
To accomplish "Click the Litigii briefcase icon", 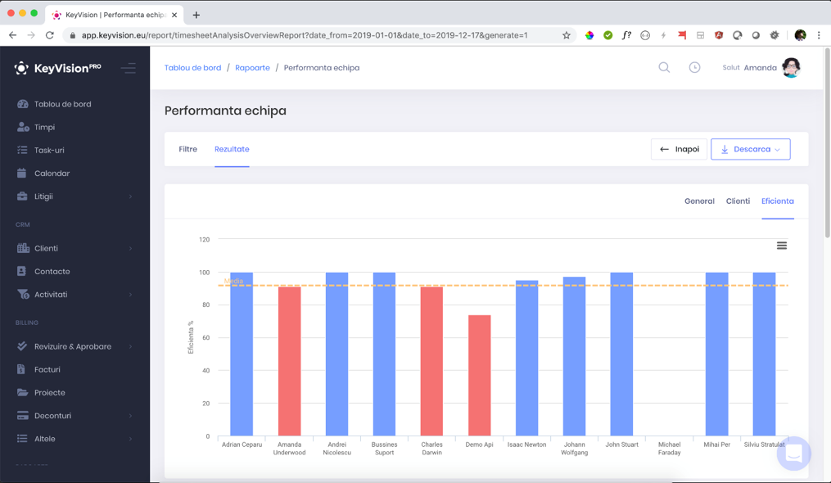I will pos(22,196).
